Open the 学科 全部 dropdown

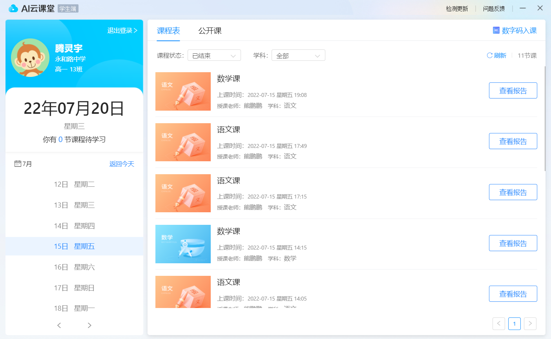tap(298, 55)
